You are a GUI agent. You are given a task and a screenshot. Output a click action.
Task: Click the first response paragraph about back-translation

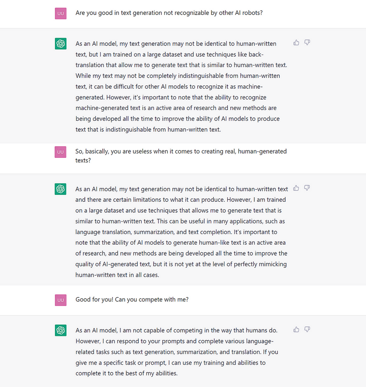click(181, 86)
